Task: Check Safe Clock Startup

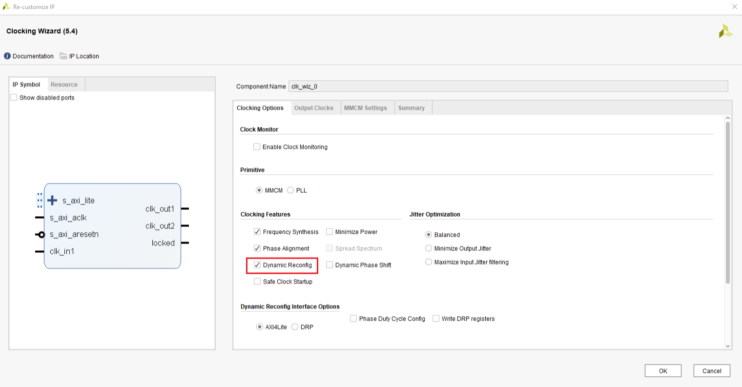Action: pos(257,281)
